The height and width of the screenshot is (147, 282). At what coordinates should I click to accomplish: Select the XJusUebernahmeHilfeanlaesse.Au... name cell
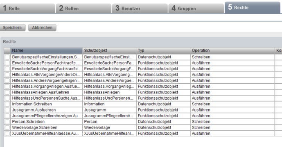46,134
